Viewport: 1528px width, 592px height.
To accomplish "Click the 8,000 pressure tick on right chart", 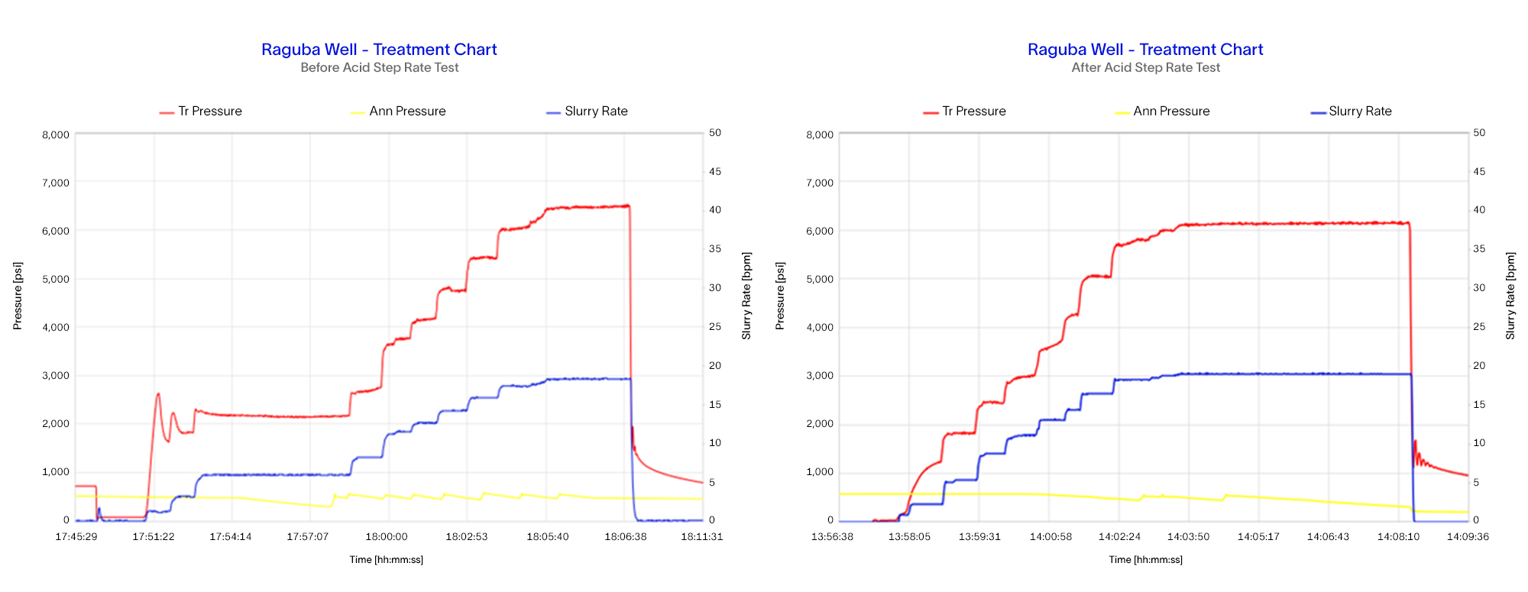I will click(820, 135).
